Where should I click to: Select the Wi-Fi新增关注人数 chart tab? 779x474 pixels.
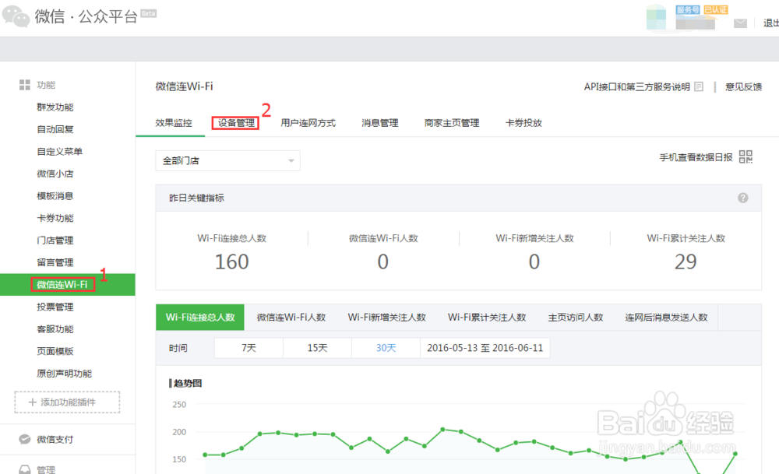tap(387, 317)
